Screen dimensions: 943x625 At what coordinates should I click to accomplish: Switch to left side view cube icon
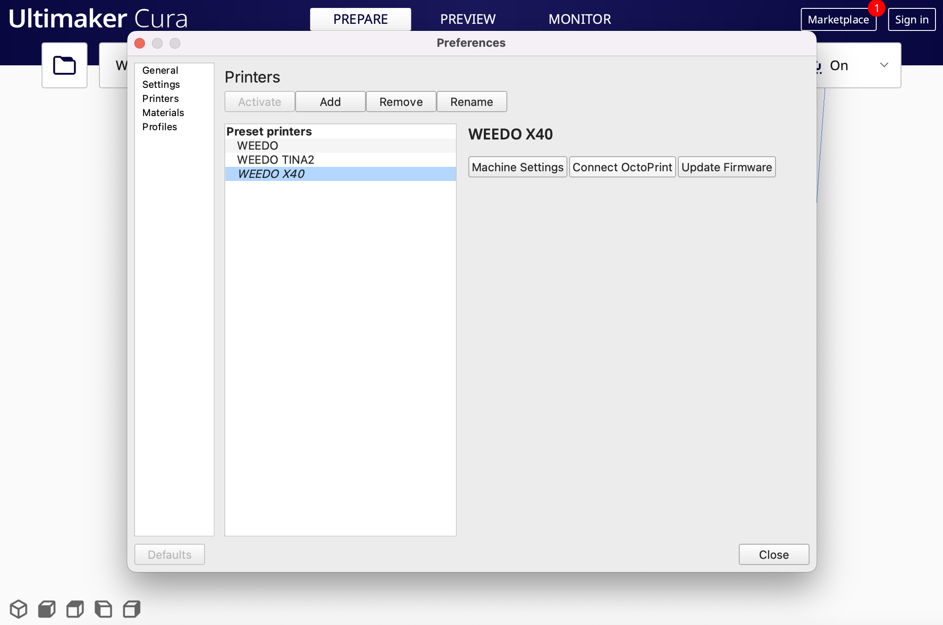coord(103,609)
